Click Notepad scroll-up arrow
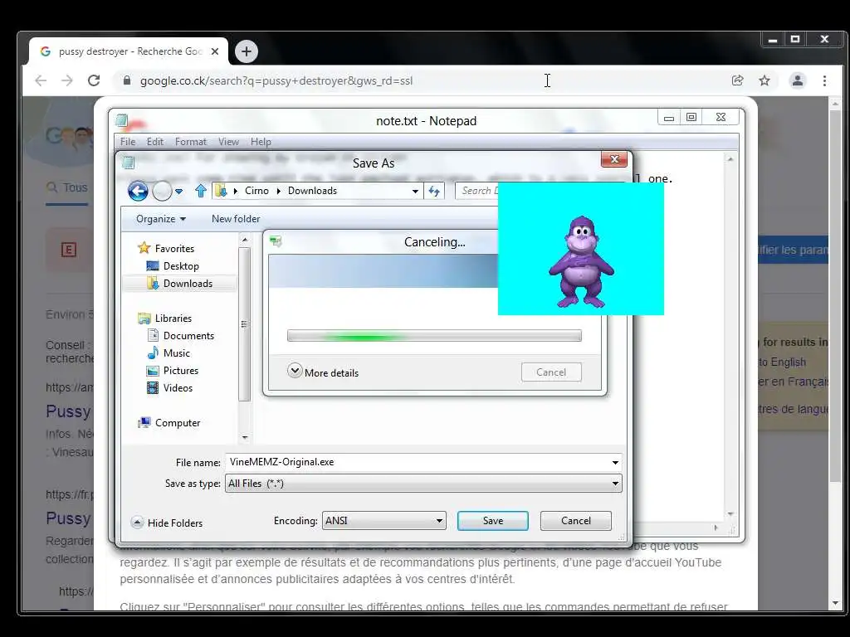850x637 pixels. tap(730, 159)
